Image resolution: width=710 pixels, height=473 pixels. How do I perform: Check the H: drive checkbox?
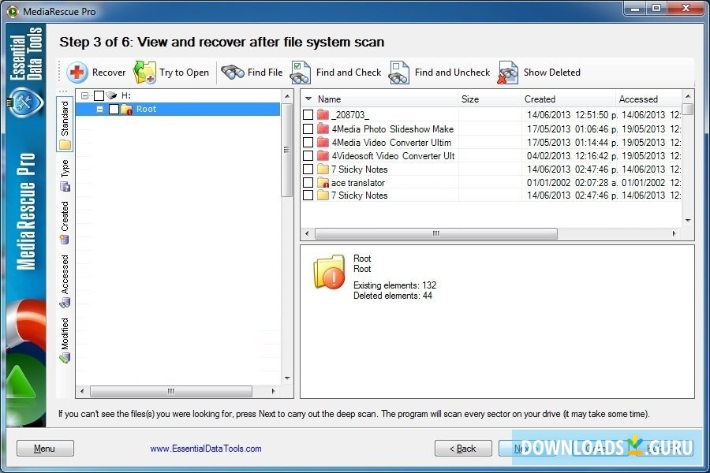(x=99, y=95)
